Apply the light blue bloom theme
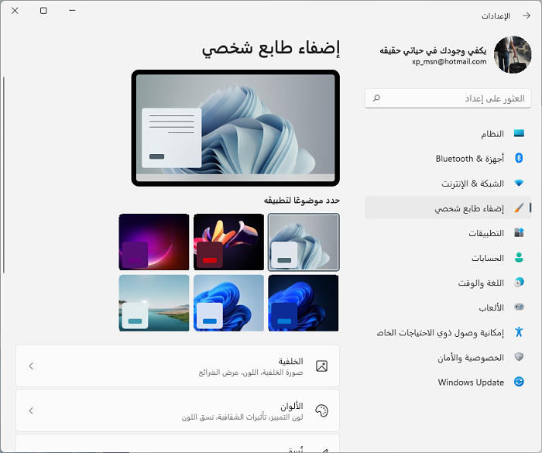The image size is (542, 453). pos(229,303)
